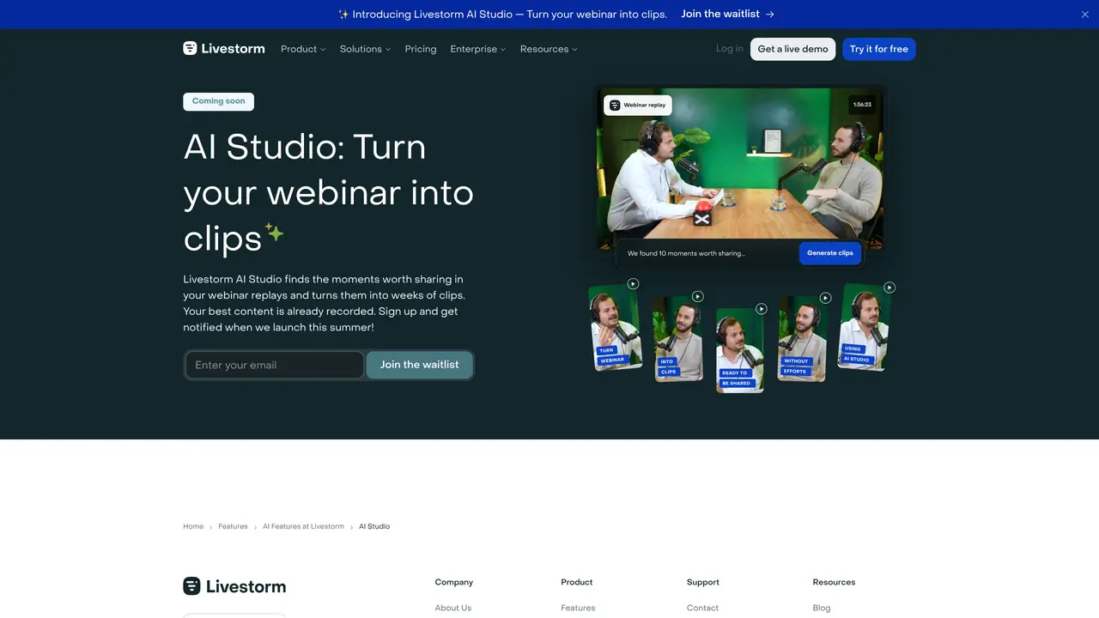Image resolution: width=1099 pixels, height=618 pixels.
Task: Open About Us footer link
Action: click(453, 608)
